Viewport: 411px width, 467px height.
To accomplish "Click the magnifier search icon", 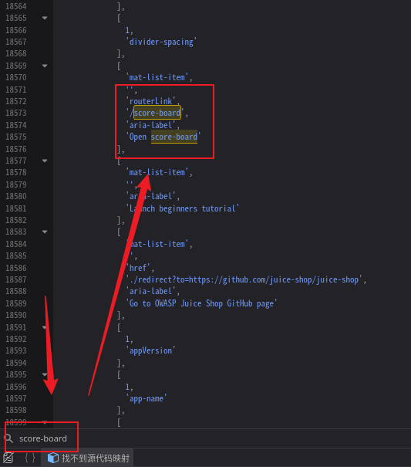I will coord(8,438).
